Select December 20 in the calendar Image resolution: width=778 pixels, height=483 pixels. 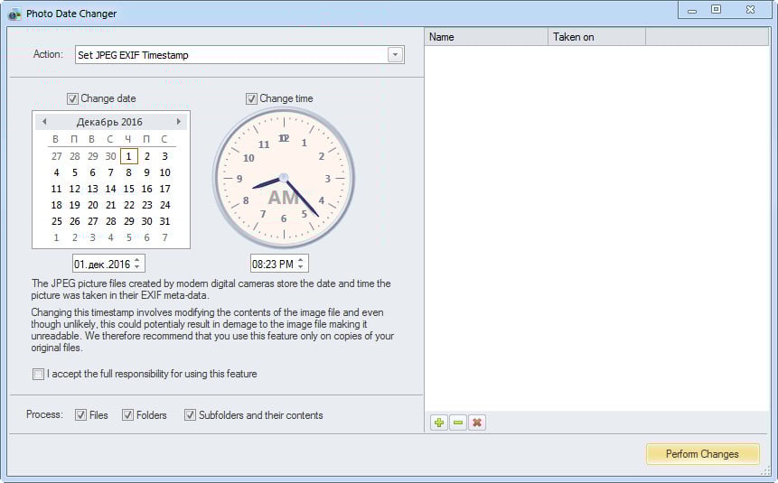92,205
